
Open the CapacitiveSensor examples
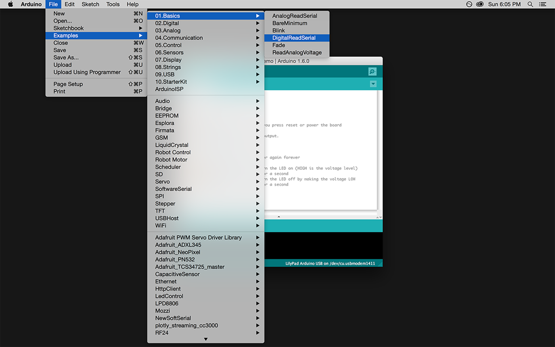pos(206,274)
